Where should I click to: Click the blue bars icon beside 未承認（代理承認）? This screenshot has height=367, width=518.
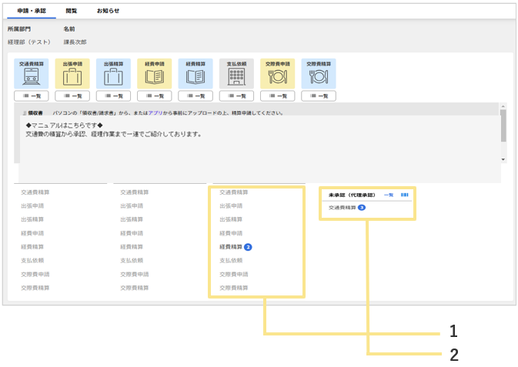404,195
